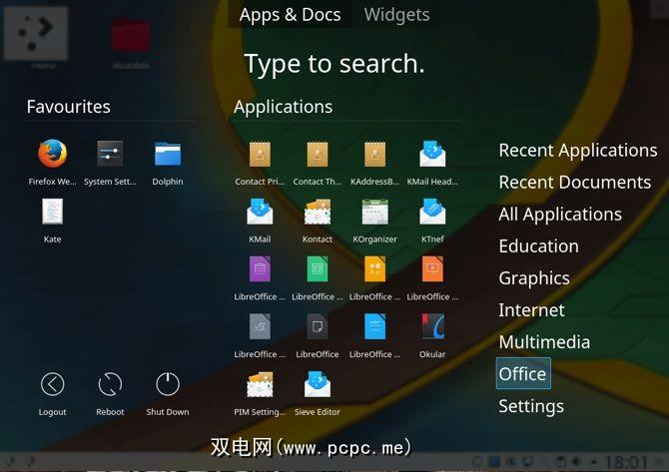Launch Okular document viewer
The height and width of the screenshot is (472, 669).
(432, 327)
